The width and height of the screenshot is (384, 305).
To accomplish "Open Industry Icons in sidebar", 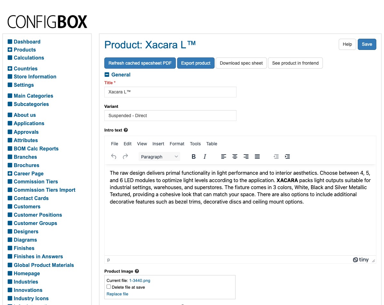I will pyautogui.click(x=31, y=299).
